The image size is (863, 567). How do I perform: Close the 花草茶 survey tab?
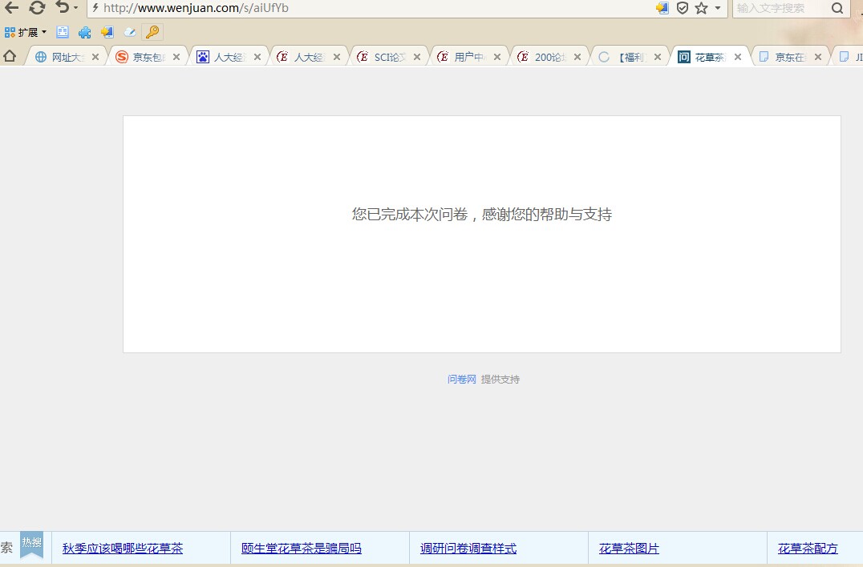click(738, 57)
